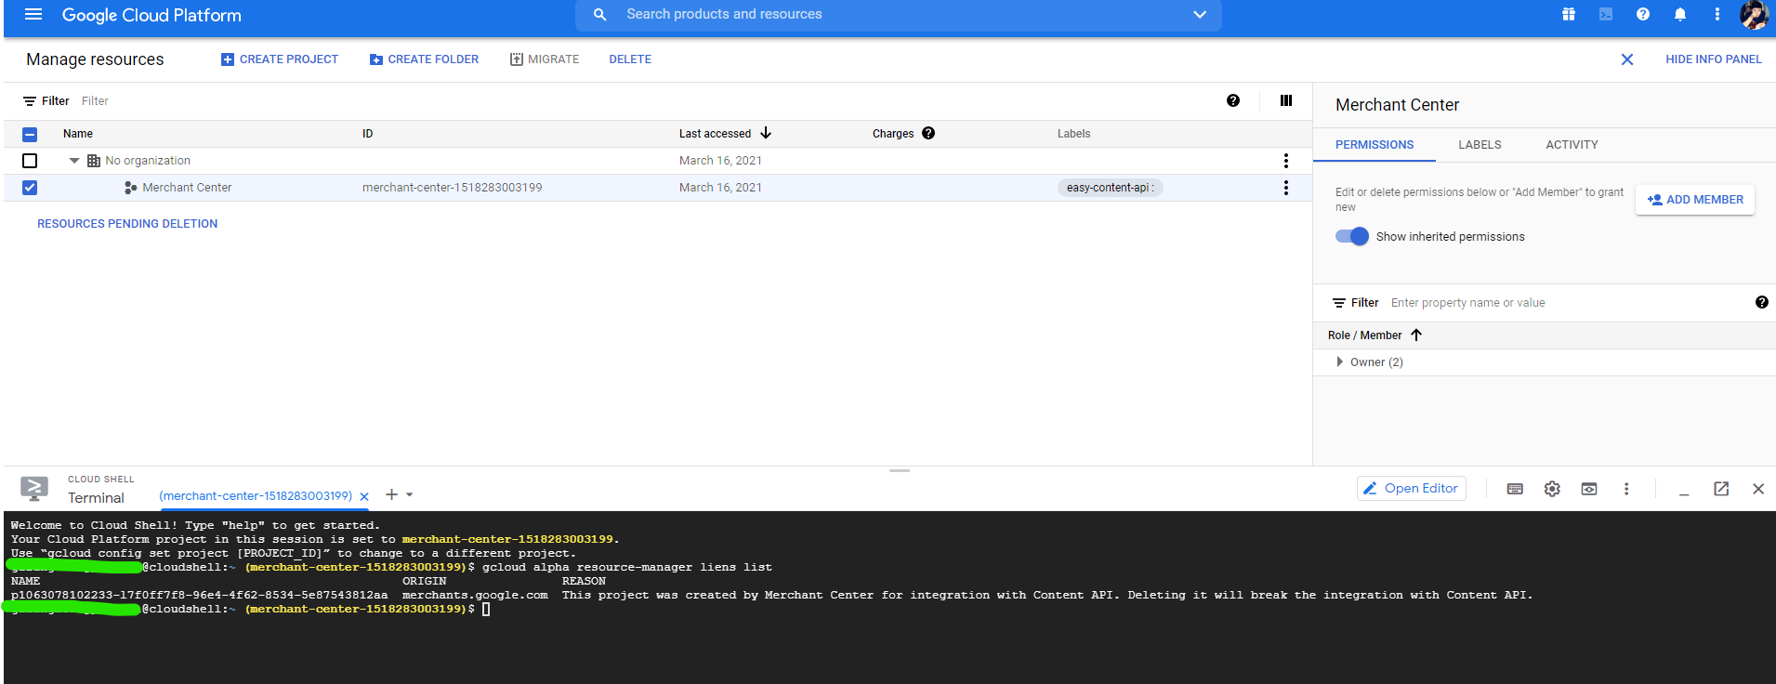
Task: Switch to the ACTIVITY tab
Action: point(1572,145)
